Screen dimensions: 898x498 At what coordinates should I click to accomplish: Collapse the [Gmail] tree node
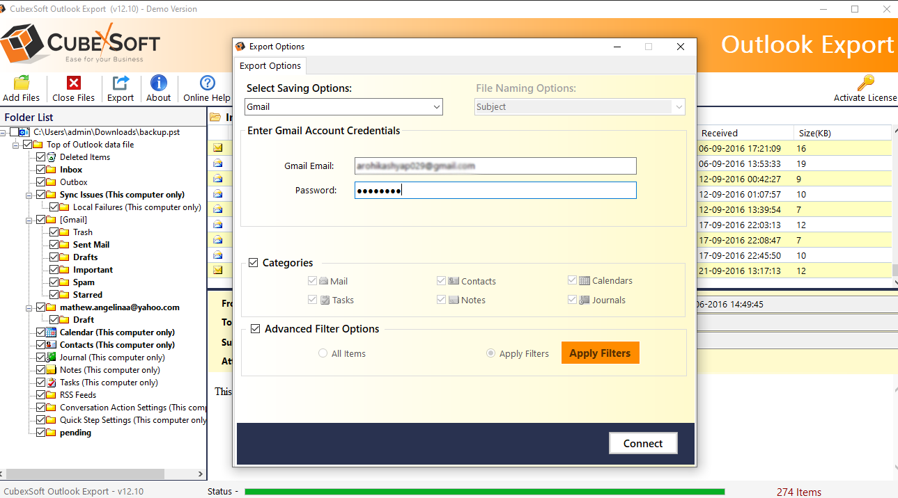(30, 220)
